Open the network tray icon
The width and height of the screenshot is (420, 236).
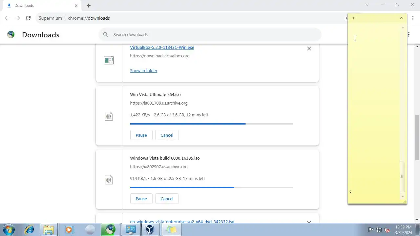(x=379, y=230)
